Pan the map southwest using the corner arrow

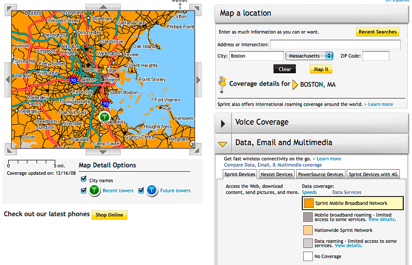click(x=10, y=149)
